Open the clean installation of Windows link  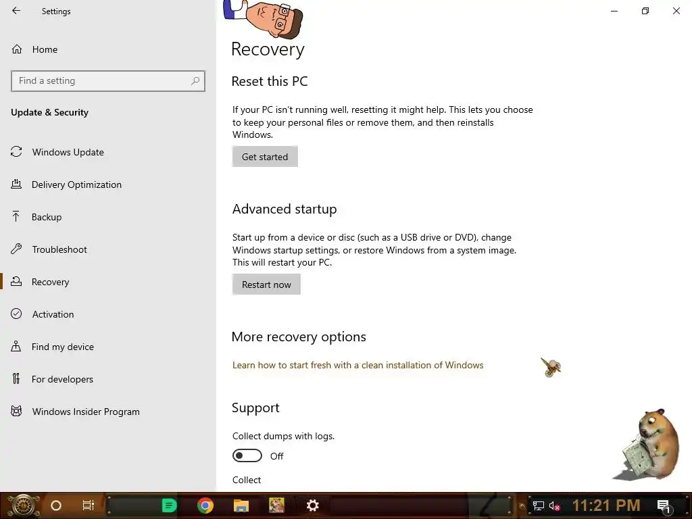click(x=358, y=365)
